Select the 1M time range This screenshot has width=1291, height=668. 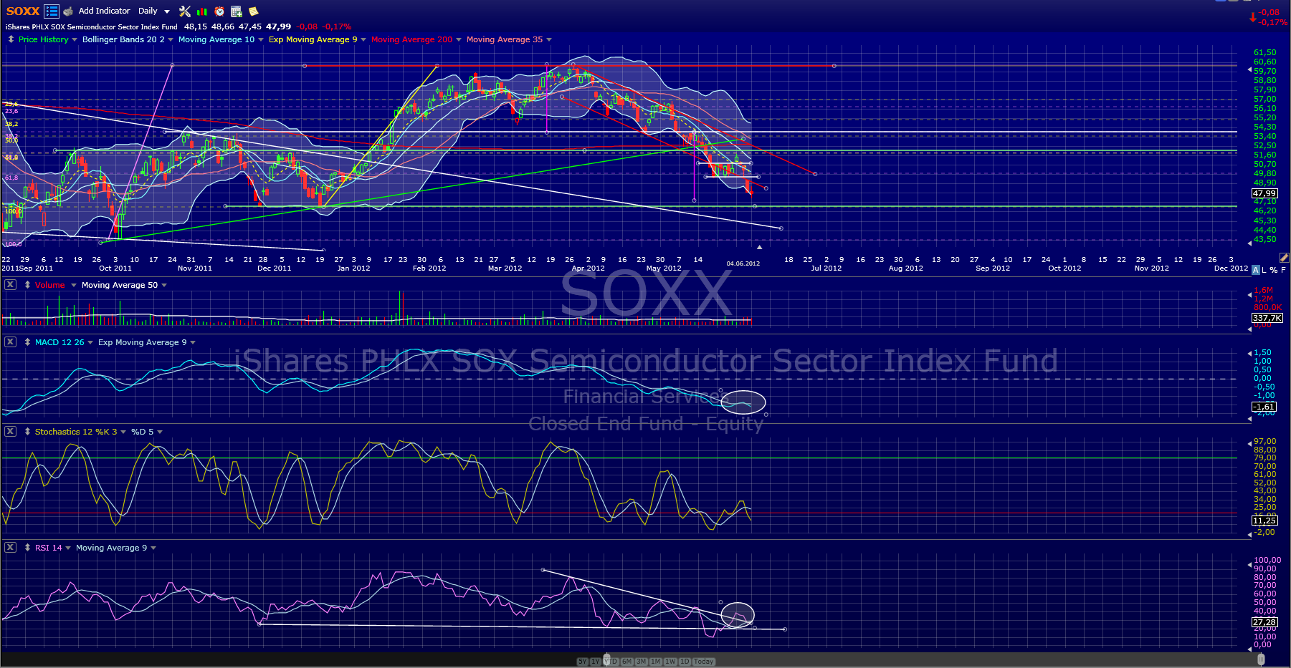[656, 662]
